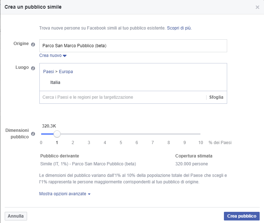The height and width of the screenshot is (223, 264).
Task: Click the Crea pubblico button
Action: [242, 216]
